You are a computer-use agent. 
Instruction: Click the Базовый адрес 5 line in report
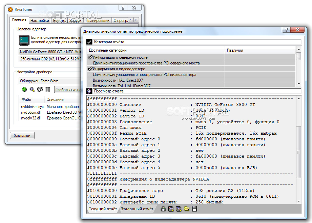(x=172, y=168)
